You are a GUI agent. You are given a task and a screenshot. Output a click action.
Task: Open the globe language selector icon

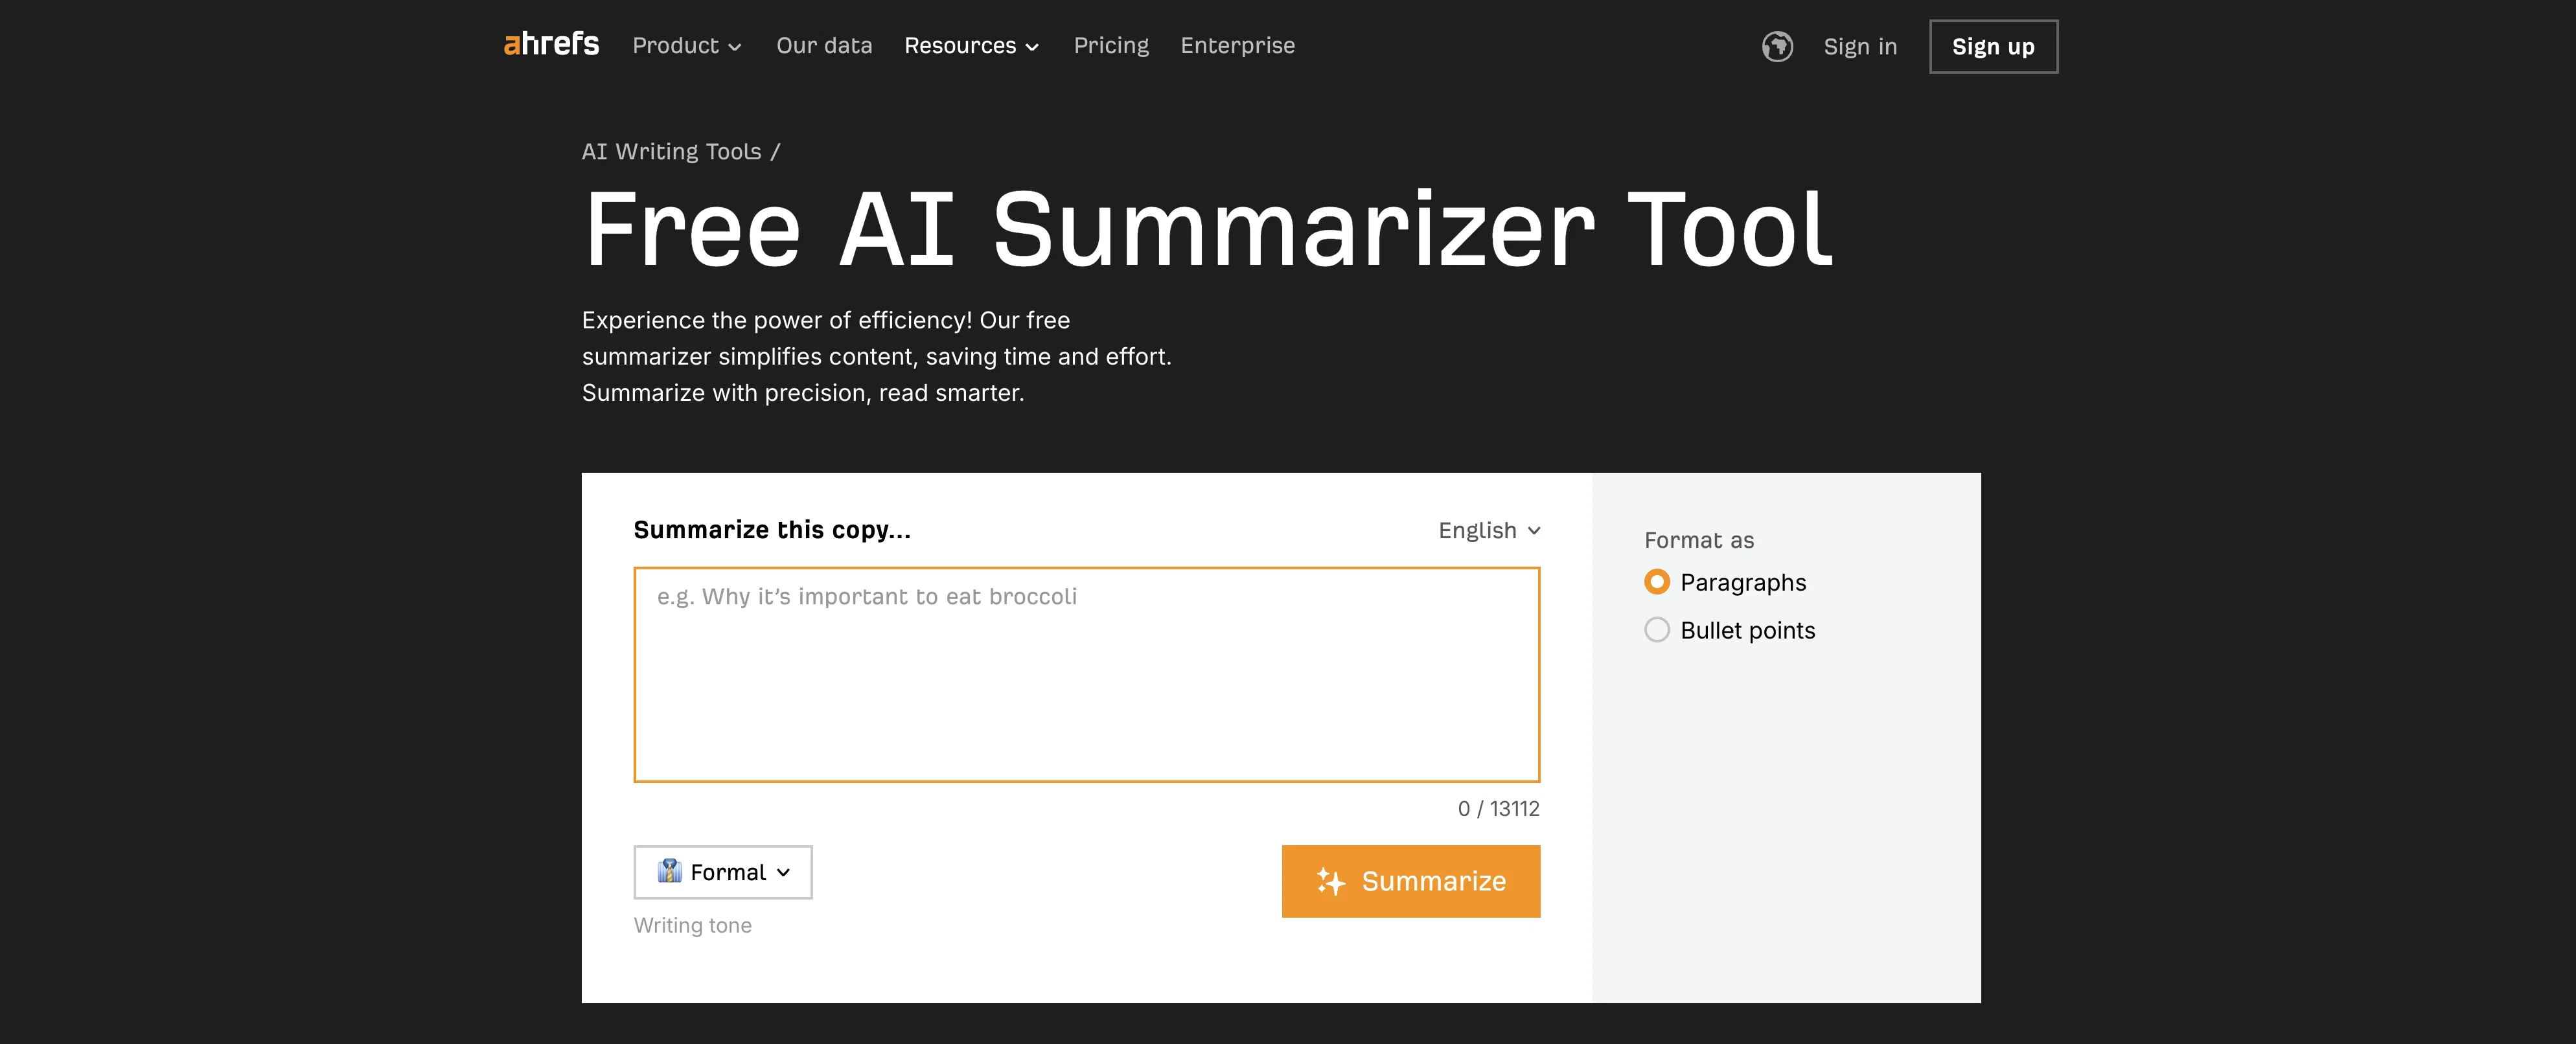tap(1777, 46)
